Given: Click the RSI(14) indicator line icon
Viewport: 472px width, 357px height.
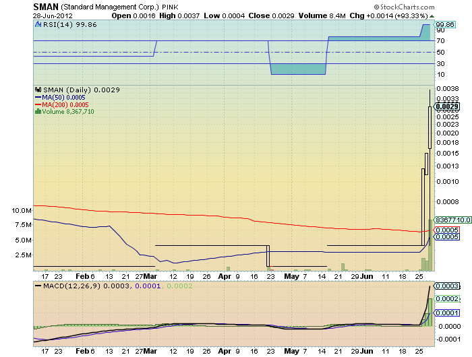Looking at the screenshot, I should coord(38,24).
